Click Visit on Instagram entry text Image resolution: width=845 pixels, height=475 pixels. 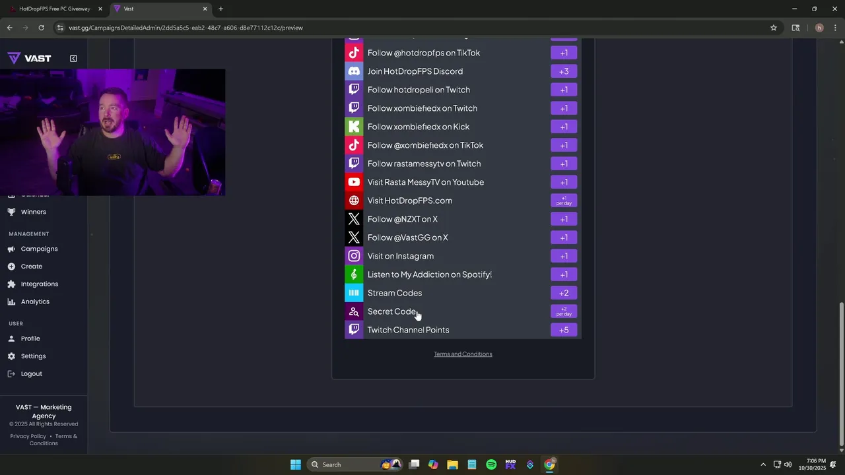click(x=401, y=256)
